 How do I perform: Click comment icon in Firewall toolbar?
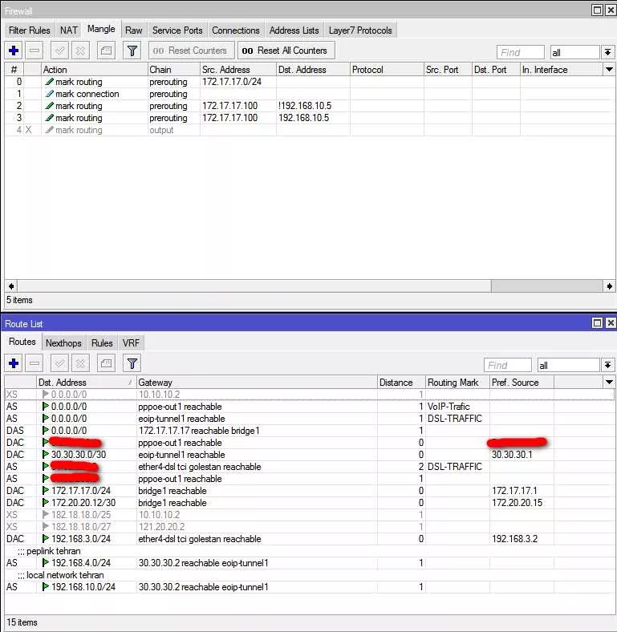106,51
